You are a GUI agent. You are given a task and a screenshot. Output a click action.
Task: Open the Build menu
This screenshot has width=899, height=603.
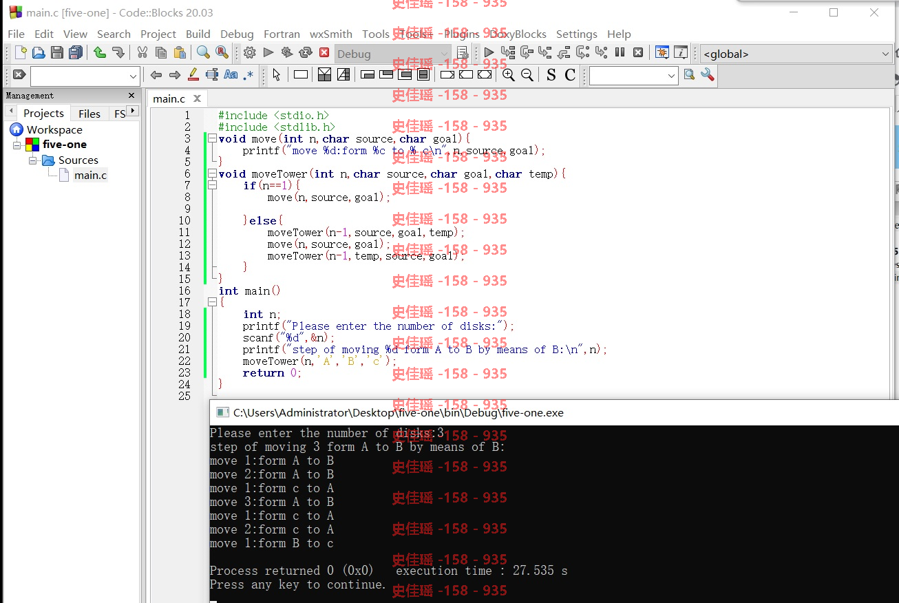pyautogui.click(x=198, y=34)
